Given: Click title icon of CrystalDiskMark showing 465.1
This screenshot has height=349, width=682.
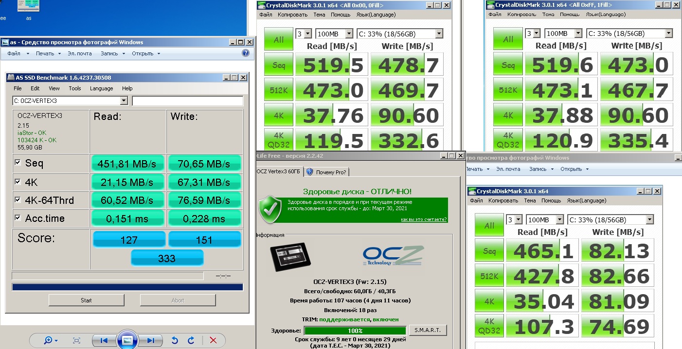Looking at the screenshot, I should click(x=472, y=191).
